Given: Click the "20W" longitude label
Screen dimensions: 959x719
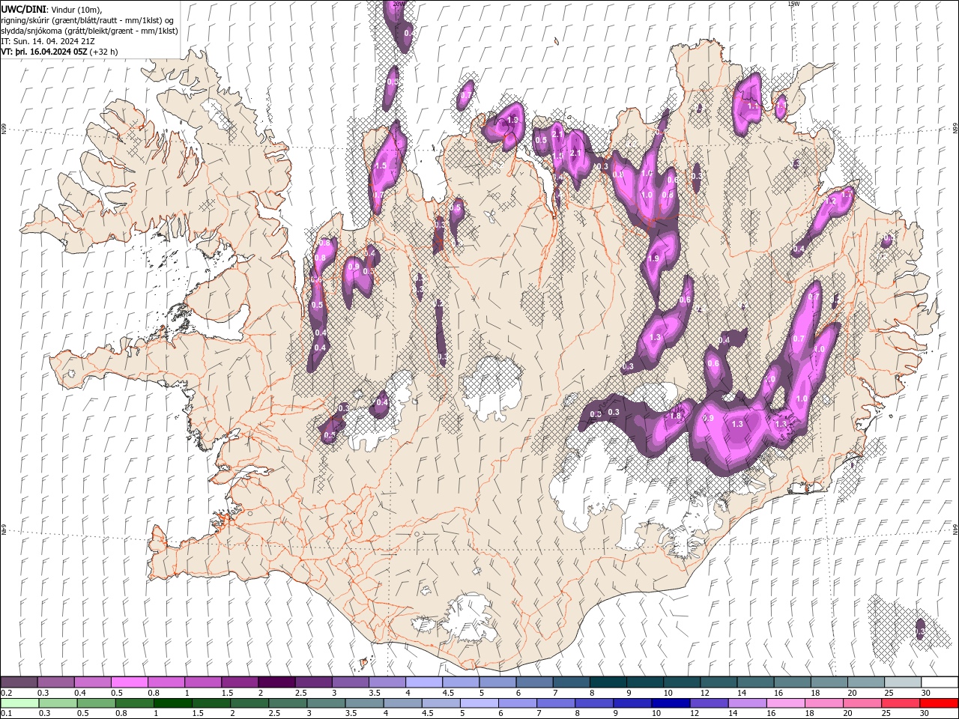Looking at the screenshot, I should 398,4.
